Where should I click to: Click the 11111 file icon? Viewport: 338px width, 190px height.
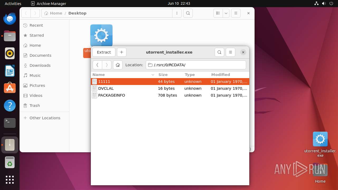point(95,82)
